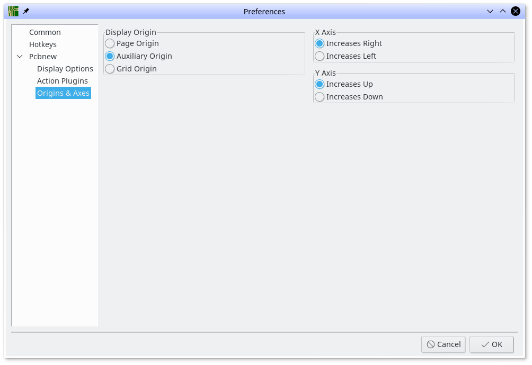Screen dimensions: 532x365
Task: Close the Preferences dialog window
Action: click(x=515, y=11)
